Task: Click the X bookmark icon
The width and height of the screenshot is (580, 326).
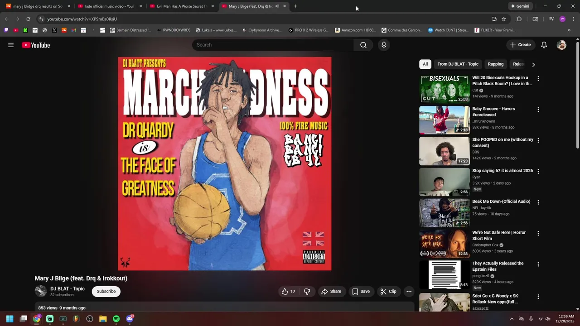Action: pos(54,30)
